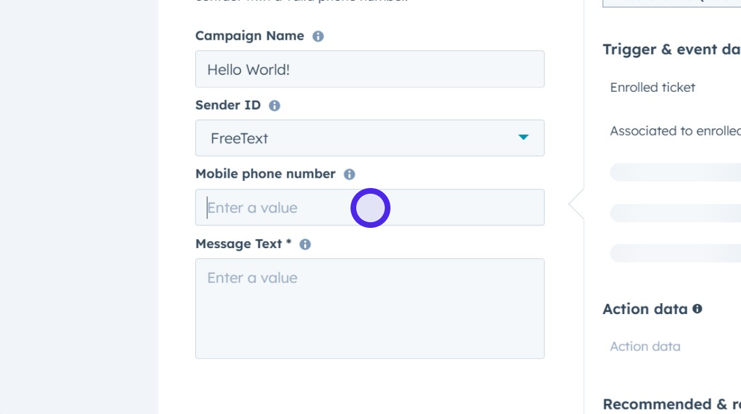The height and width of the screenshot is (414, 741).
Task: Show the Mobile phone number info tooltip
Action: pos(349,174)
